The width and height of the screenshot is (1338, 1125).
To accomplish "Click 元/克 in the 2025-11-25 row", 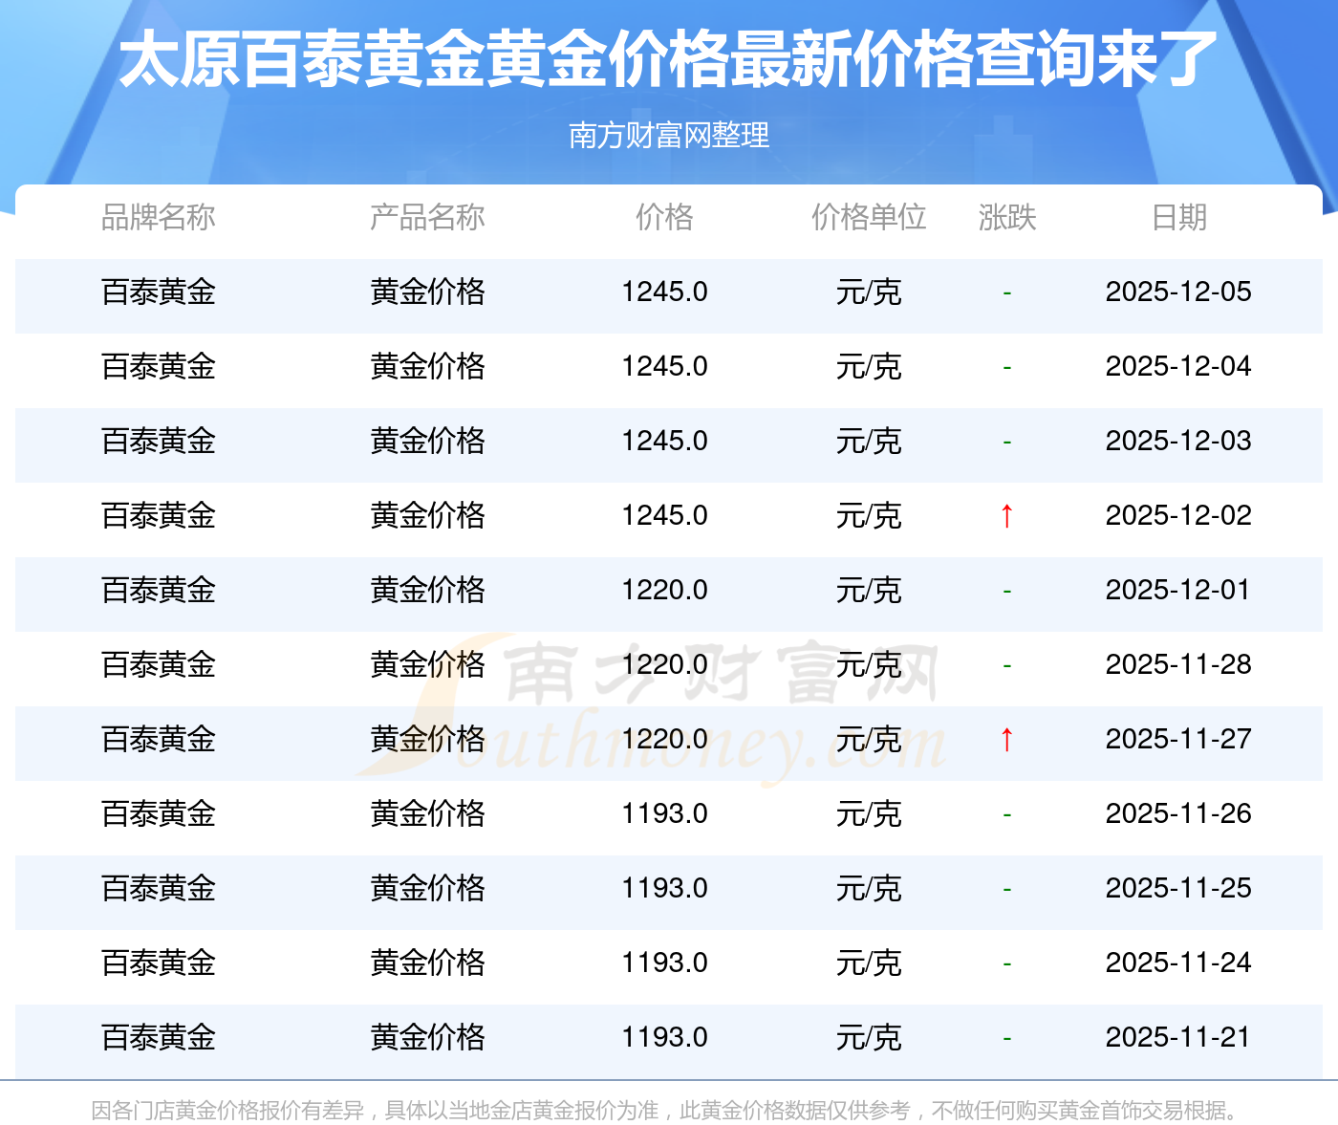I will point(869,889).
